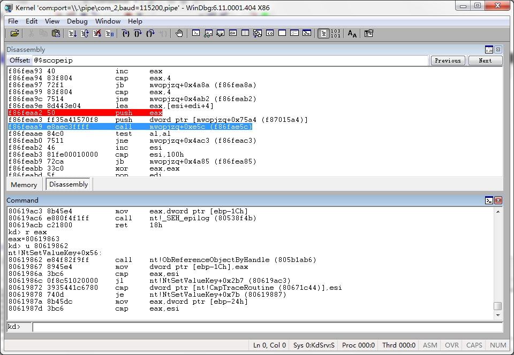Open the Debug menu
Screen dimensions: 514x355
pyautogui.click(x=77, y=21)
